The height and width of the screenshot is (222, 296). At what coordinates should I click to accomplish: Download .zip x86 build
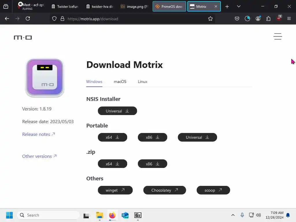[x=153, y=164]
